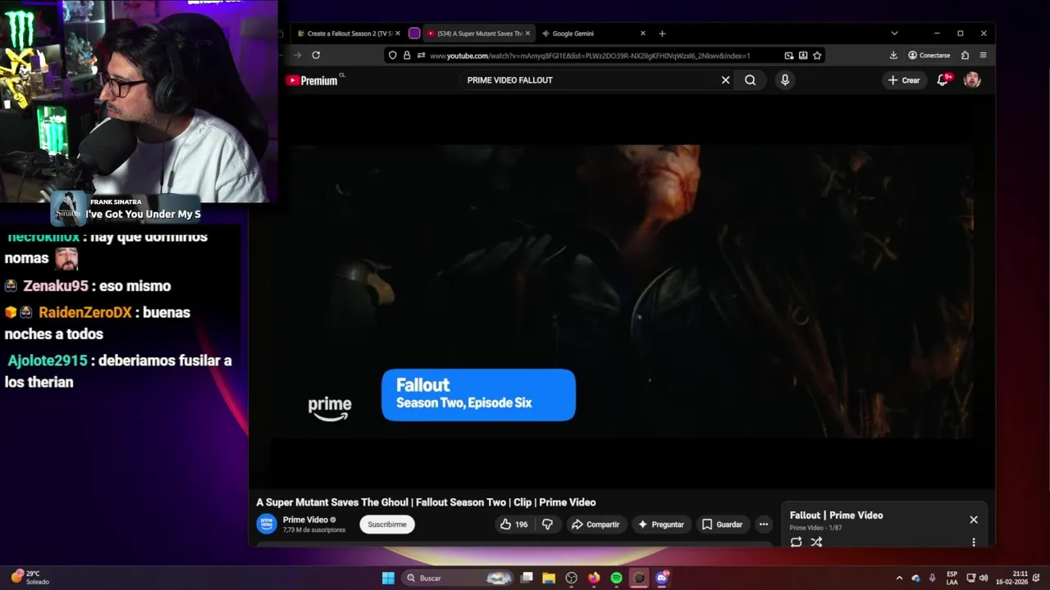Dislike the video
1050x590 pixels.
548,524
